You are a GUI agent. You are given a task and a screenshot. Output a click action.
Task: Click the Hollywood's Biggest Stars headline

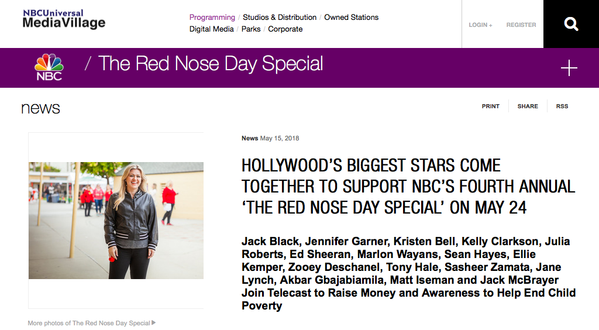[408, 187]
